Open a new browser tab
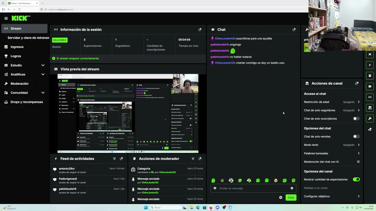Image resolution: width=376 pixels, height=211 pixels. tap(42, 3)
